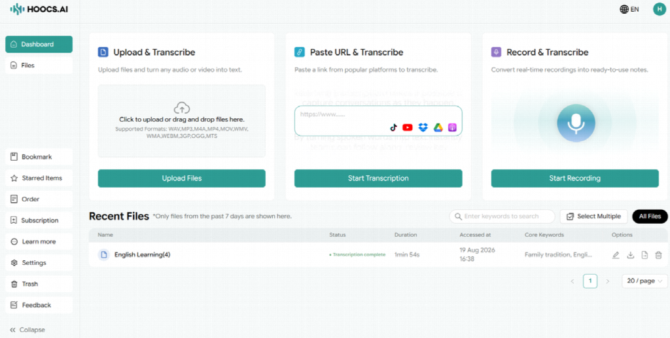Pick the Google Drive icon
Image resolution: width=670 pixels, height=338 pixels.
click(x=438, y=127)
